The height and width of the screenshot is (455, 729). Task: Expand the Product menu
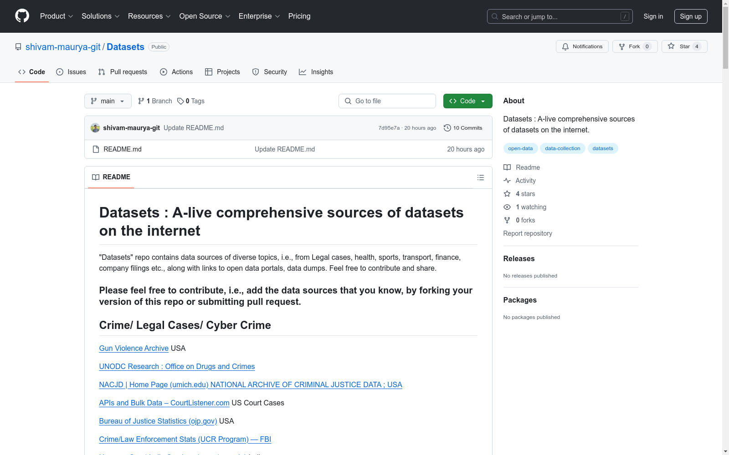pos(56,16)
